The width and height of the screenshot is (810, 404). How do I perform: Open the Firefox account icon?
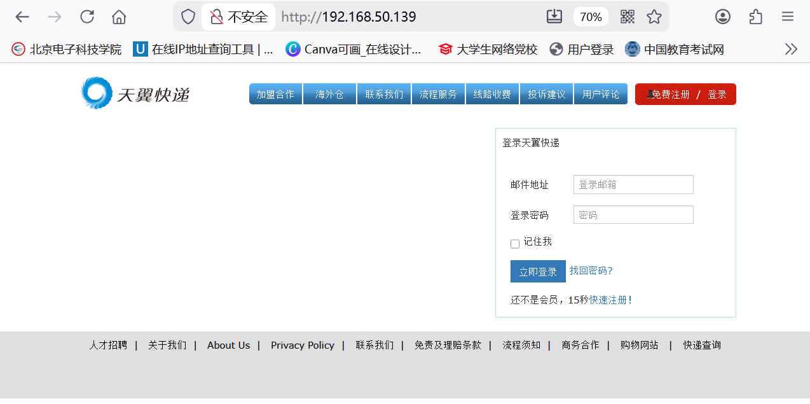pyautogui.click(x=722, y=17)
